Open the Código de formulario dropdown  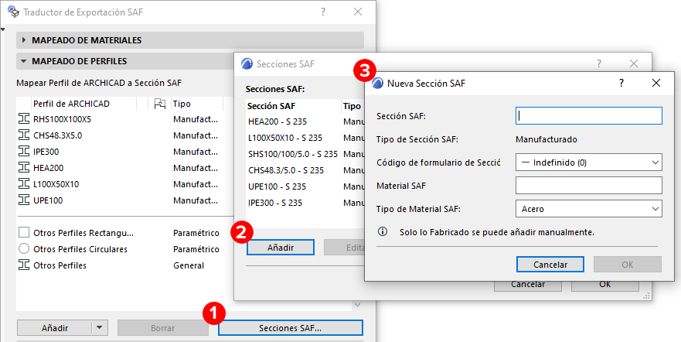click(x=588, y=162)
